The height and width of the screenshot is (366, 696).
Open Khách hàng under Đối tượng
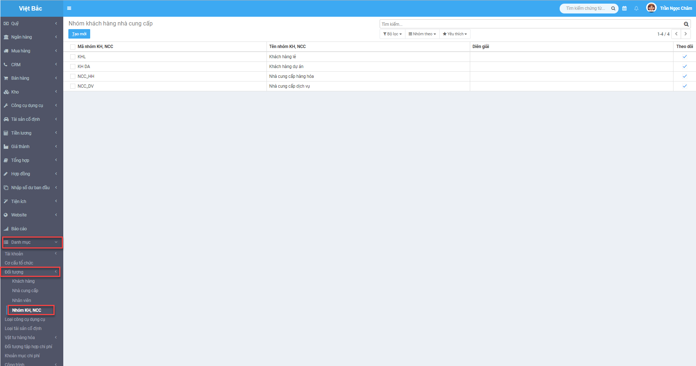click(x=23, y=281)
